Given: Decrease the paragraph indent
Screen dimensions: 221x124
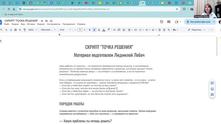Looking at the screenshot, I should (160, 30).
